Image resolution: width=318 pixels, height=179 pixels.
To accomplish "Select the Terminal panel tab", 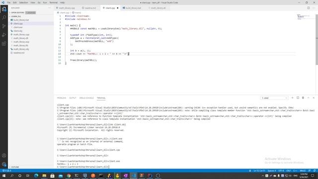I will 101,98.
